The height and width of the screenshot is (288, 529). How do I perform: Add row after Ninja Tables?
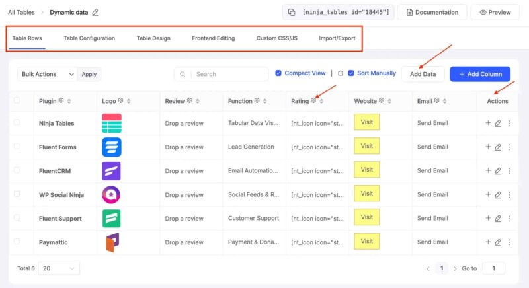coord(488,123)
